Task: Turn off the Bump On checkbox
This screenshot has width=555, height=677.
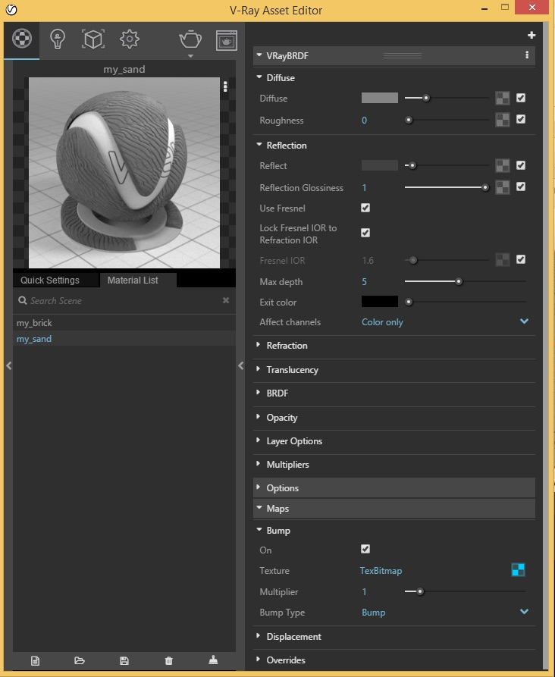Action: (x=365, y=549)
